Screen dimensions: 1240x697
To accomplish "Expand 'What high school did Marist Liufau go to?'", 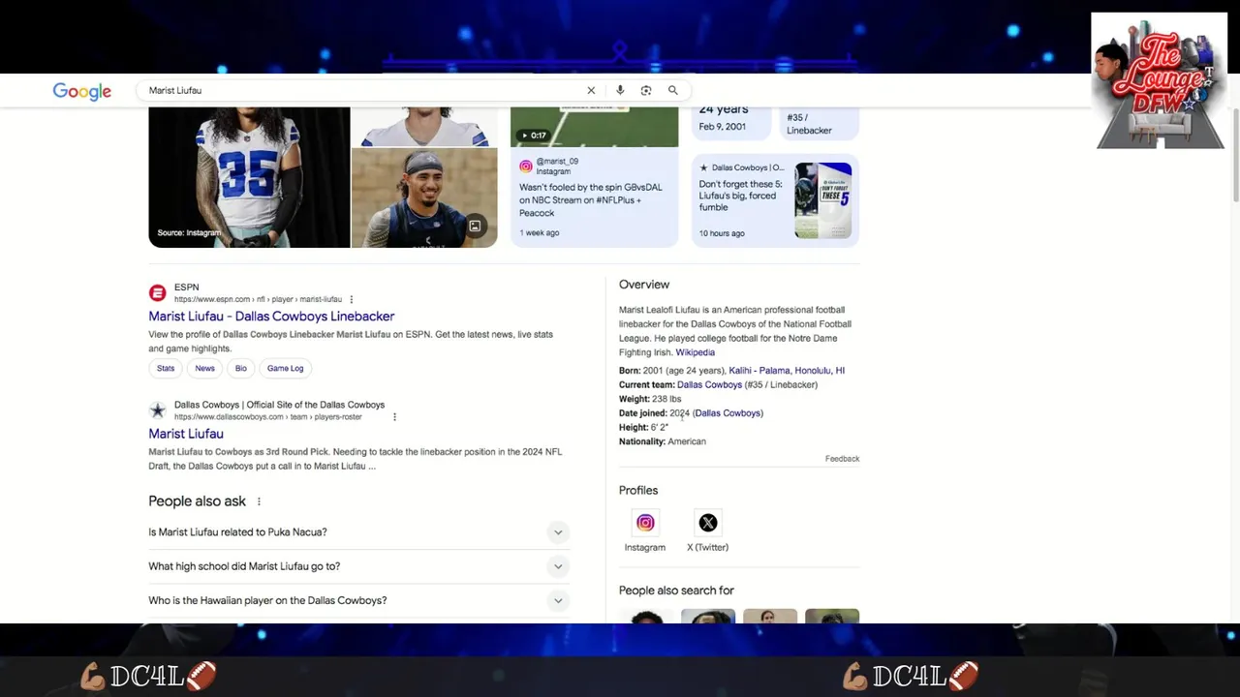I will tap(358, 566).
